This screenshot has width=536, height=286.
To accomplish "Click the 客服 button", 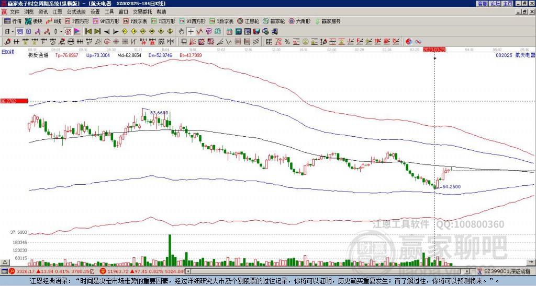I will click(x=482, y=3).
